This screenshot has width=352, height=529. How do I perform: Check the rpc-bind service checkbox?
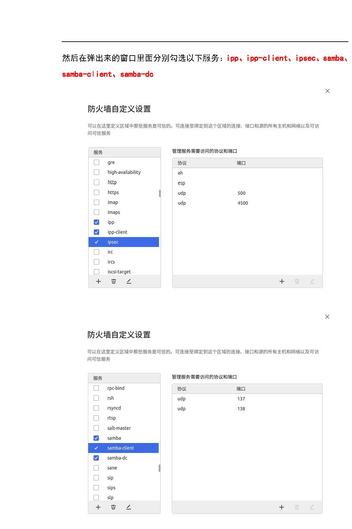click(x=96, y=388)
